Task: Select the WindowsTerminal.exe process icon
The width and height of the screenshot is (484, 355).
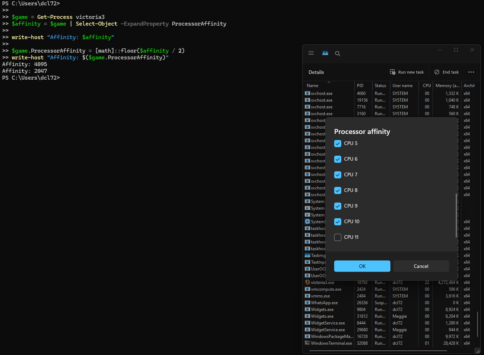Action: point(307,343)
